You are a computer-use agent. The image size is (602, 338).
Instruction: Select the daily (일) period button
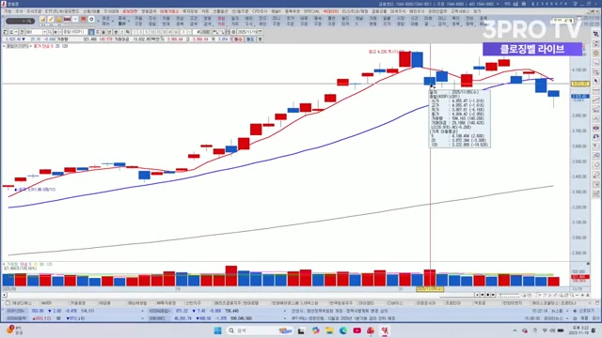(x=91, y=32)
